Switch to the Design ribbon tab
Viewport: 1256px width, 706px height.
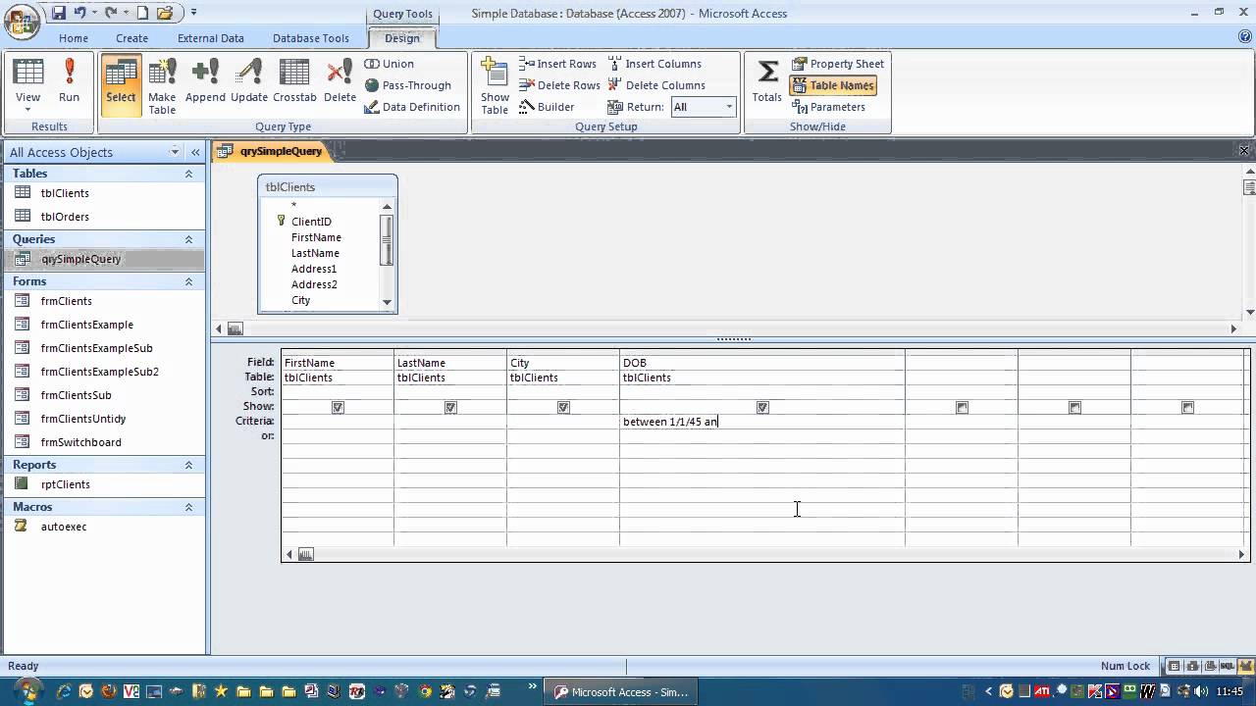pos(401,38)
